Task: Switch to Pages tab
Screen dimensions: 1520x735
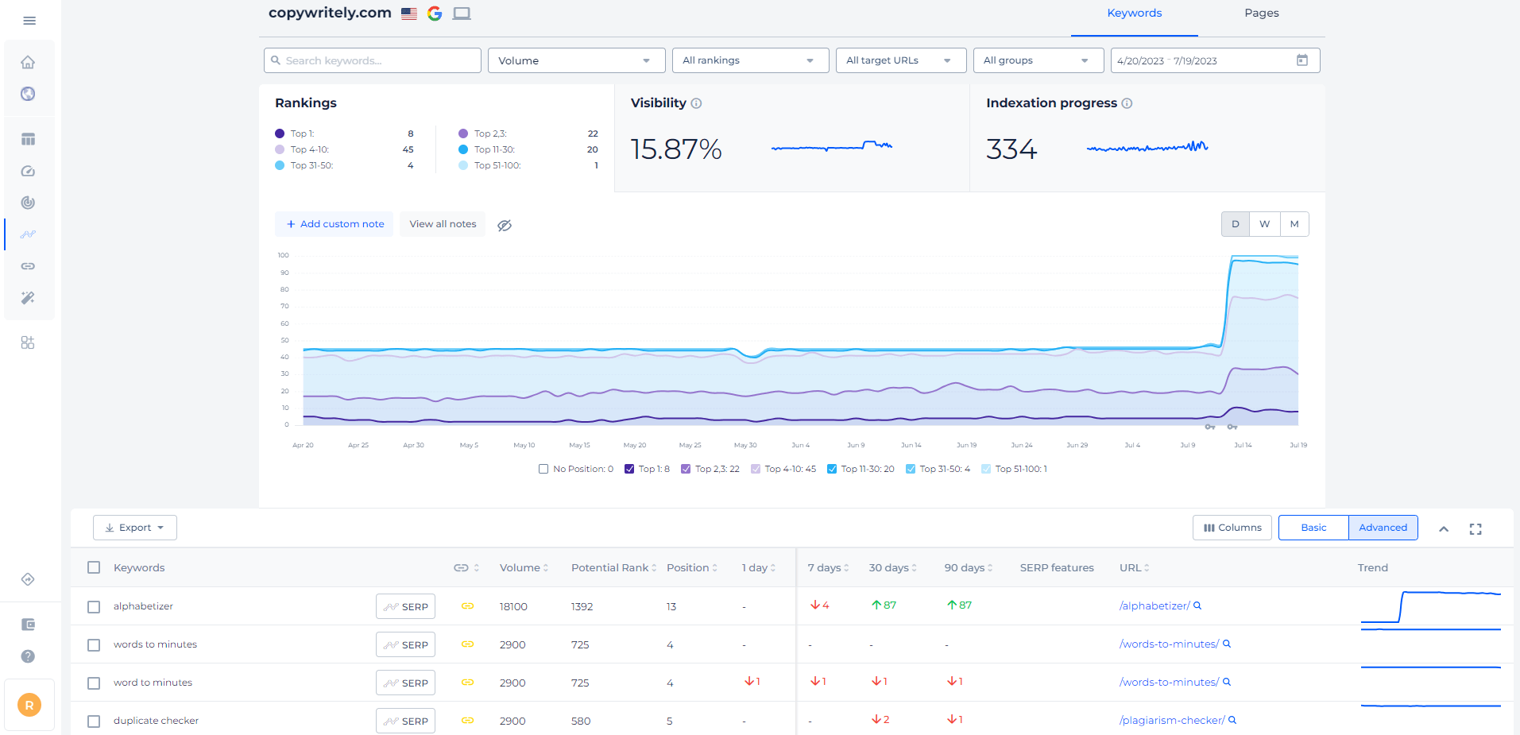Action: tap(1262, 14)
